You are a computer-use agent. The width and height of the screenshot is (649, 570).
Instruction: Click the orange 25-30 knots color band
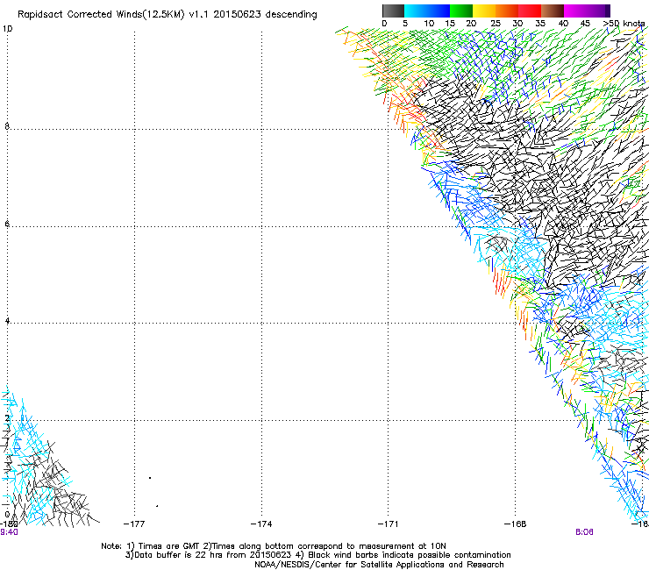tap(507, 11)
